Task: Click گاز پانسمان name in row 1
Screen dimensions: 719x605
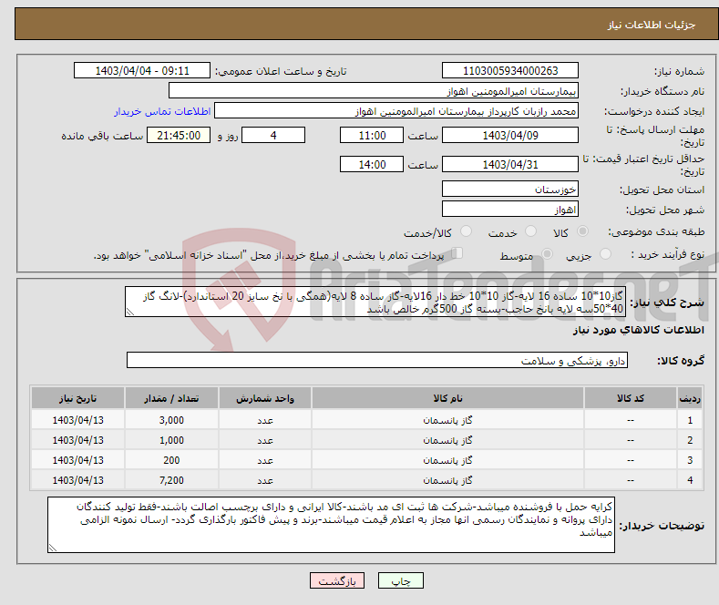Action: 447,420
